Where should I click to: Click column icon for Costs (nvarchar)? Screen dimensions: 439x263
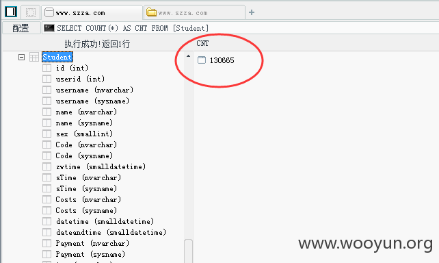click(46, 199)
